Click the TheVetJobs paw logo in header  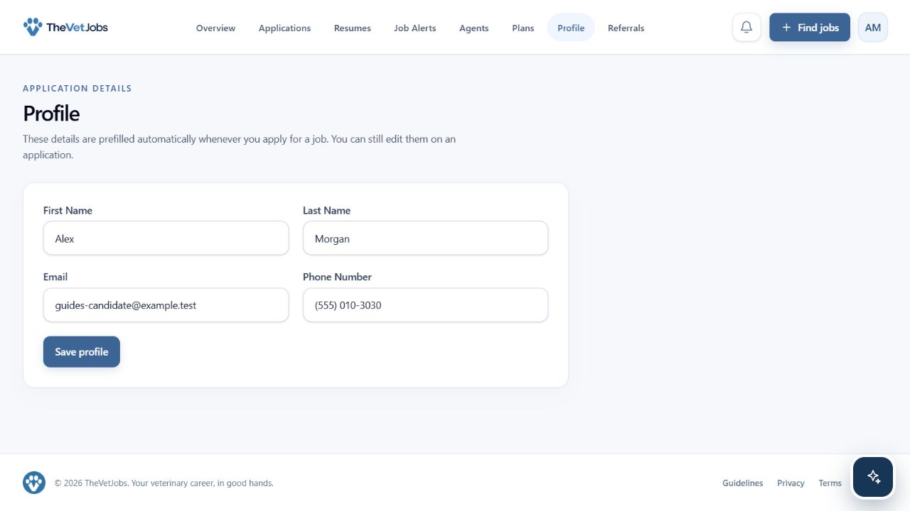(65, 27)
